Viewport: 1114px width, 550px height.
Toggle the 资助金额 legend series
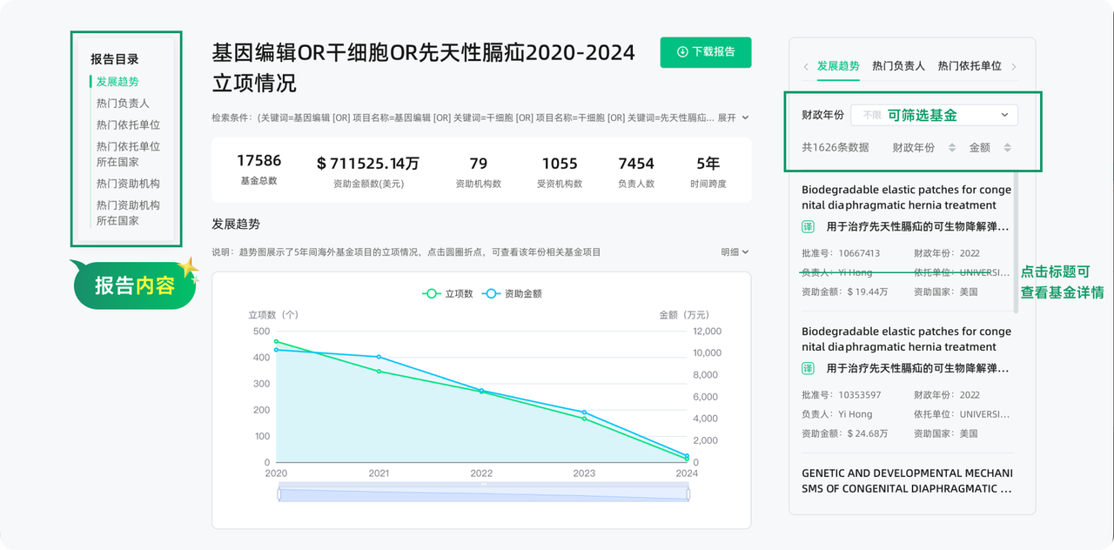click(x=513, y=294)
